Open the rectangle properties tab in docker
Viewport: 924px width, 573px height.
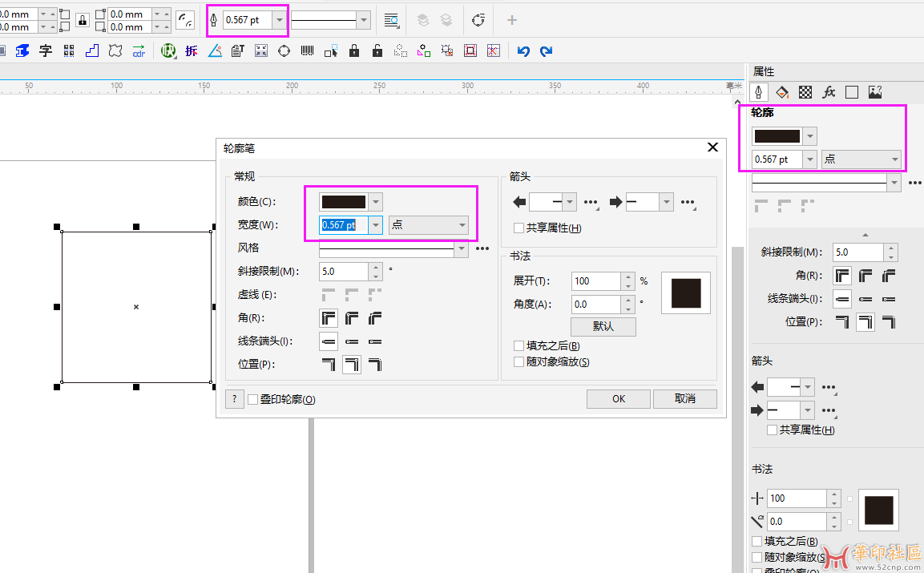852,92
